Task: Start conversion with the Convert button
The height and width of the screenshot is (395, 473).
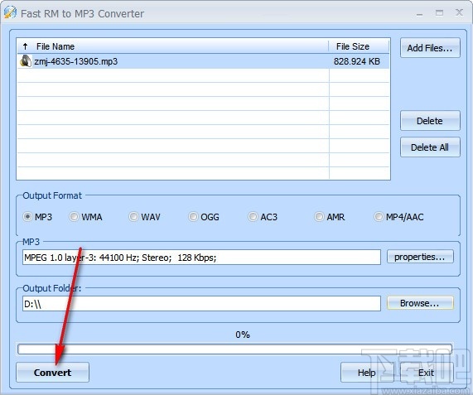Action: coord(52,373)
